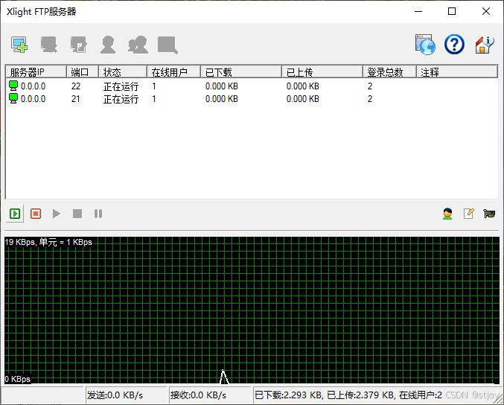
Task: Select the port 22 cell
Action: (x=76, y=86)
